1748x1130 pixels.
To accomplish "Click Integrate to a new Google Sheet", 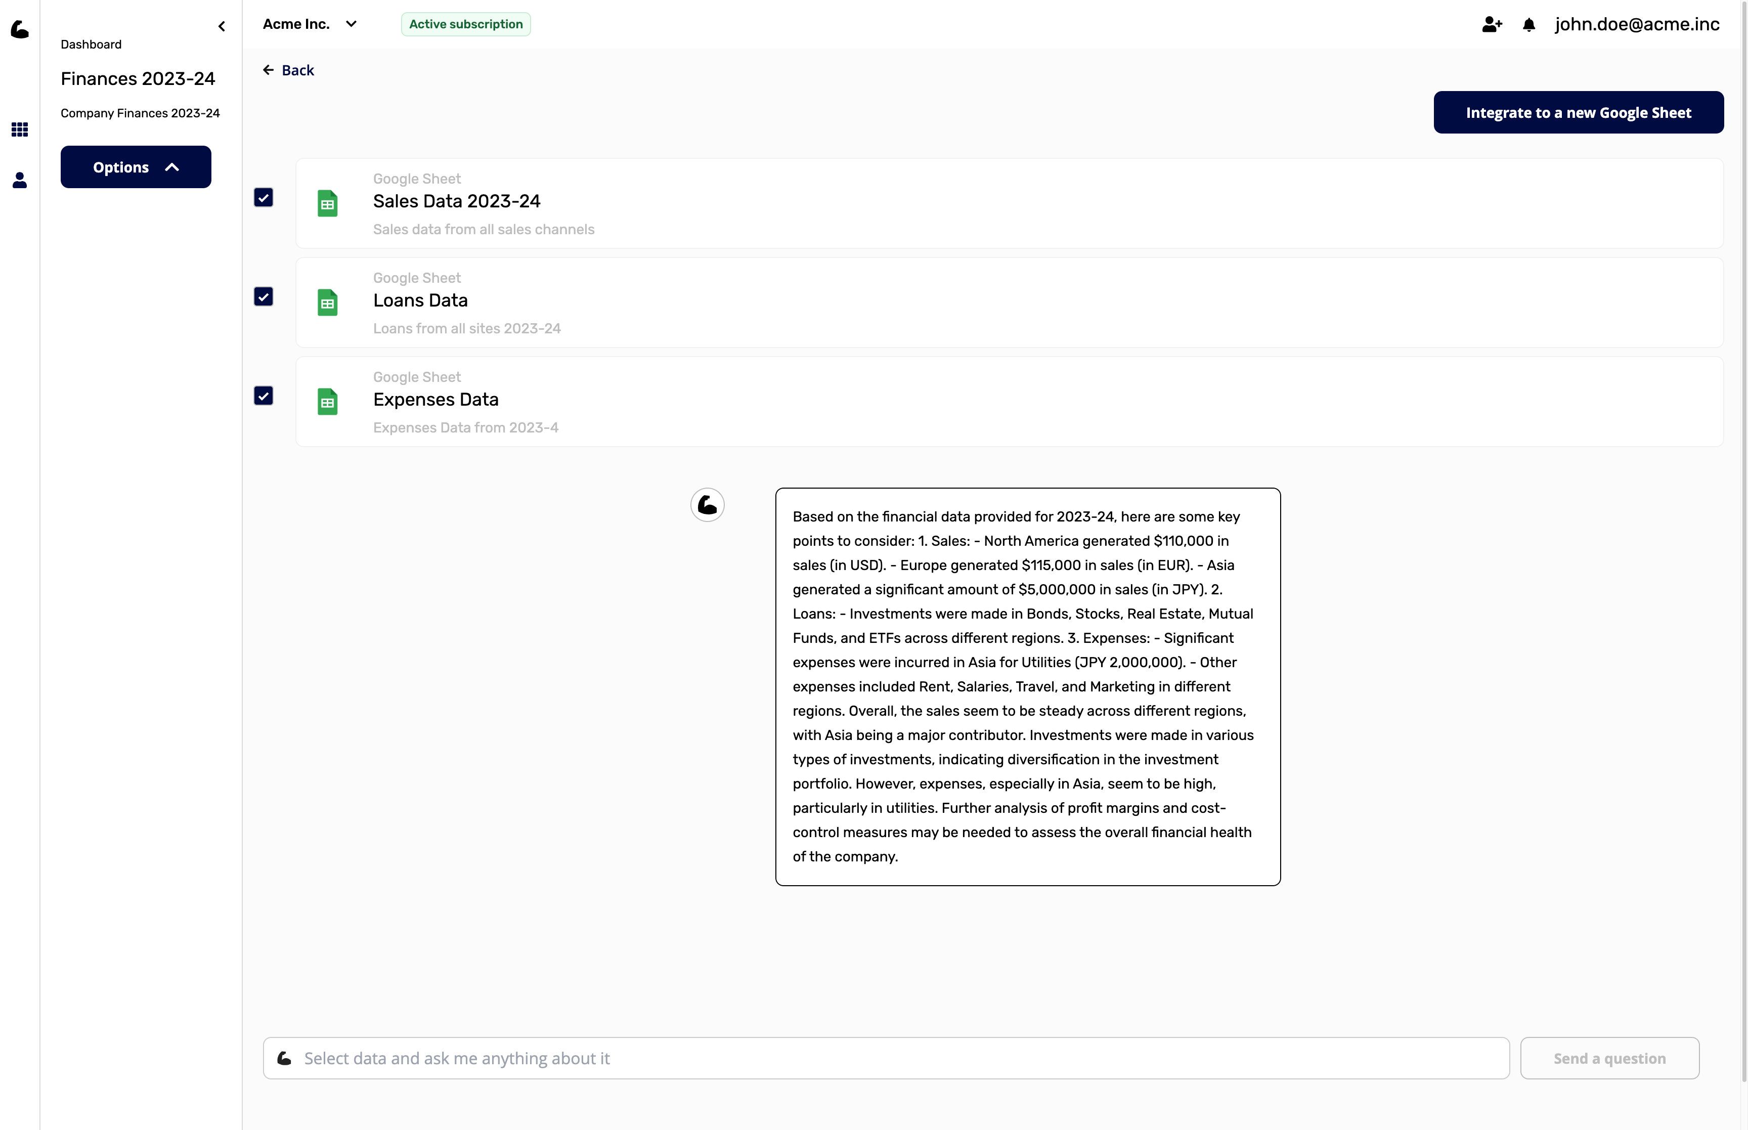I will pyautogui.click(x=1578, y=112).
